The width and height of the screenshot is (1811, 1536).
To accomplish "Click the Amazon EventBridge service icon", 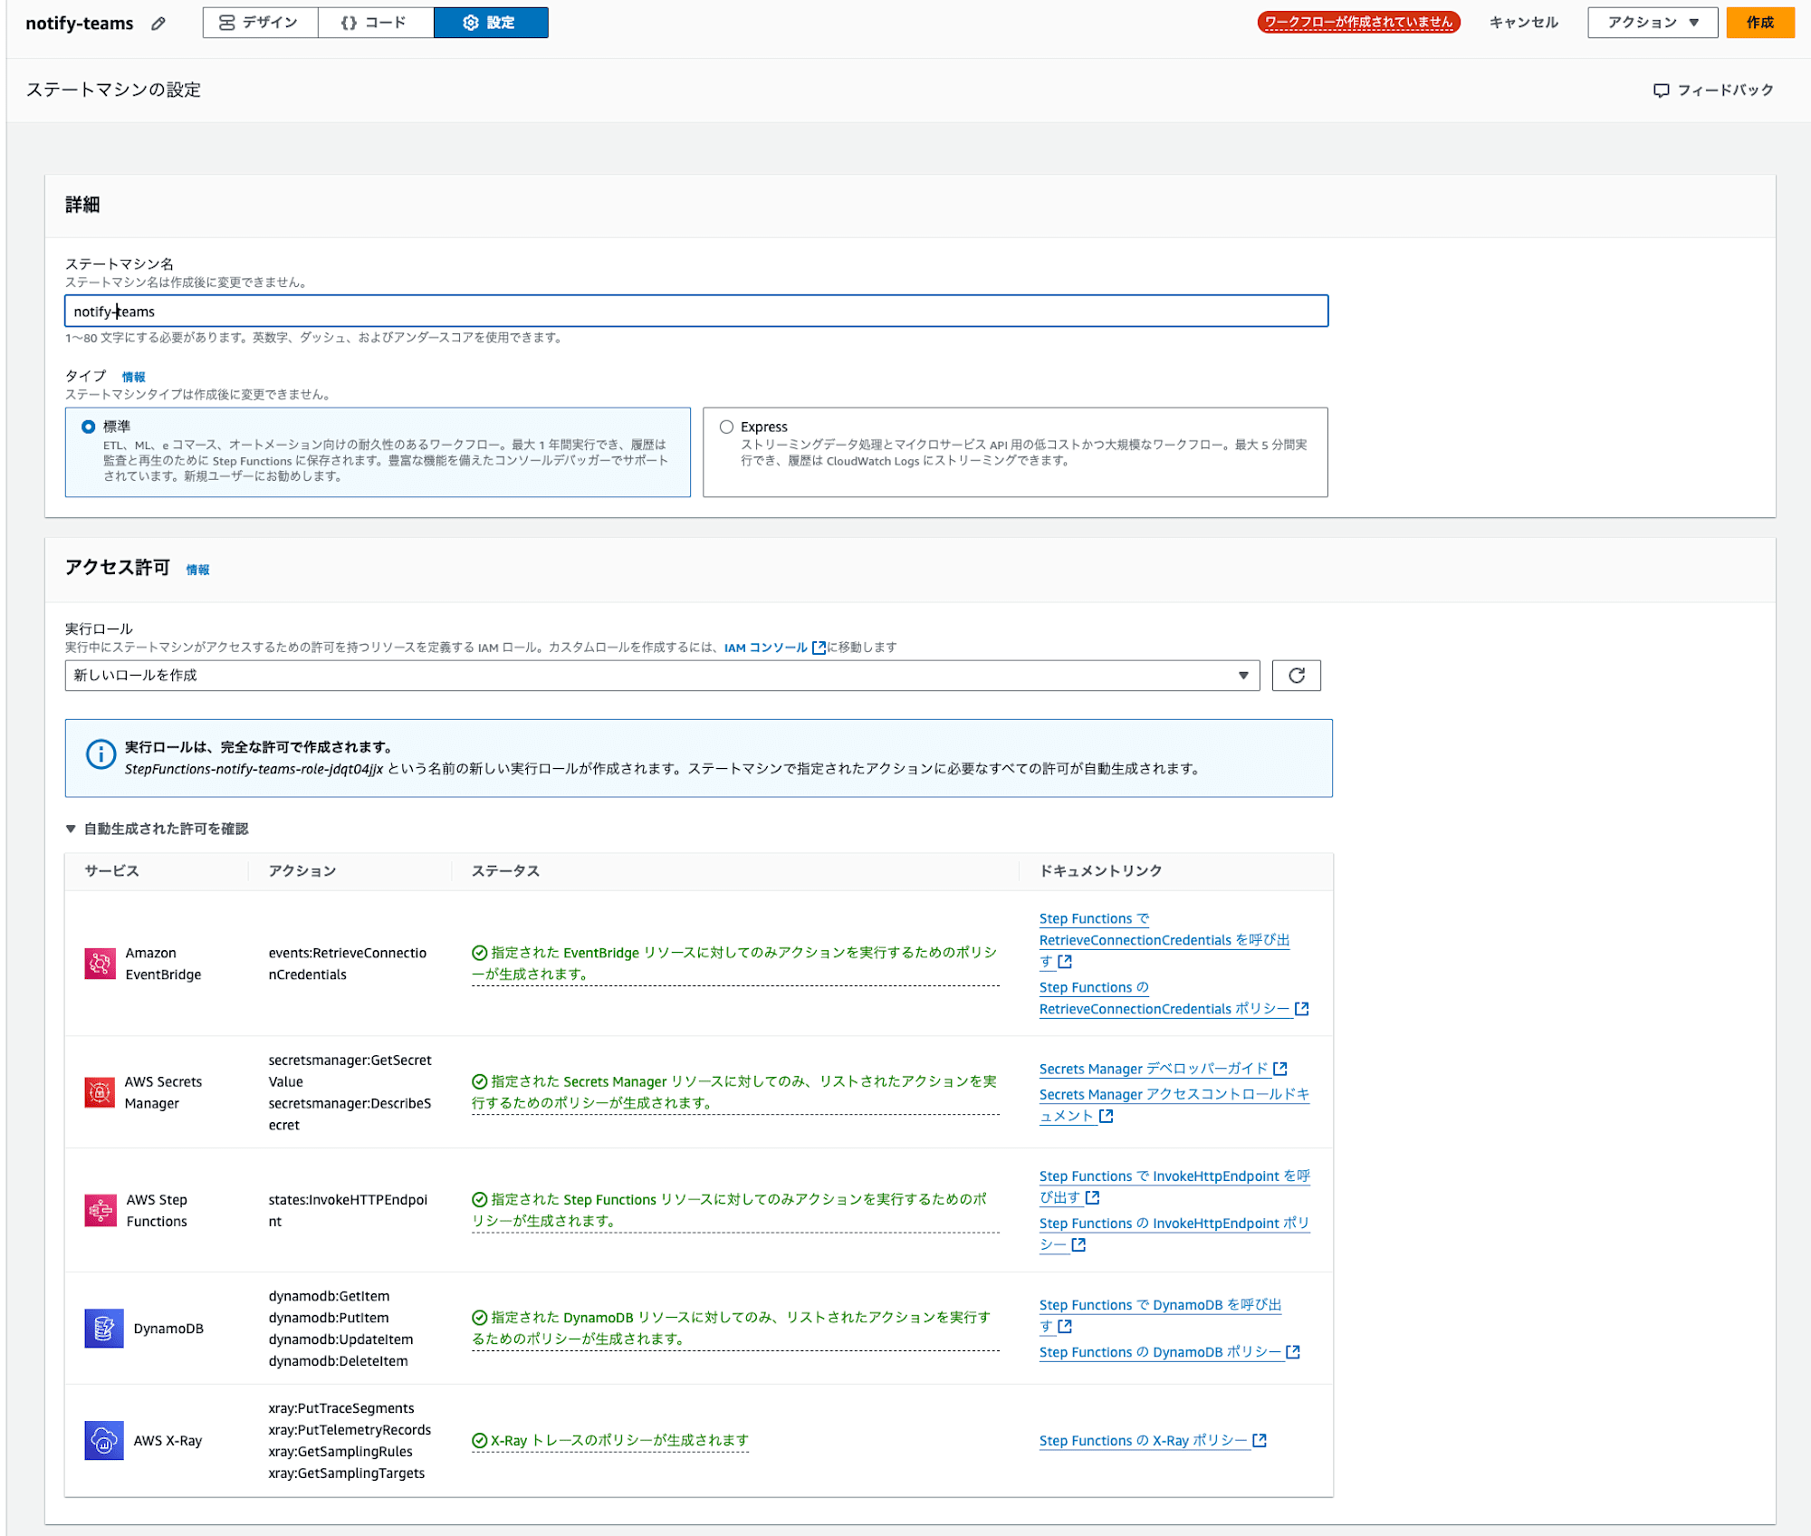I will 101,964.
